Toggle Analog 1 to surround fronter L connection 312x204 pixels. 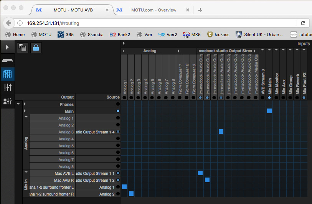point(124,187)
